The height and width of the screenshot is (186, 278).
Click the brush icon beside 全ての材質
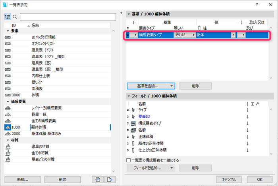[8, 153]
